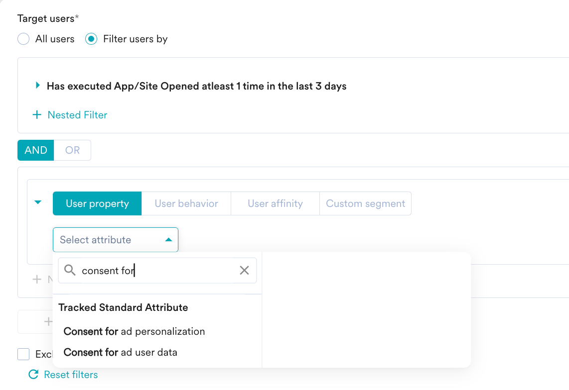
Task: Select the Filter users by radio button
Action: point(91,39)
